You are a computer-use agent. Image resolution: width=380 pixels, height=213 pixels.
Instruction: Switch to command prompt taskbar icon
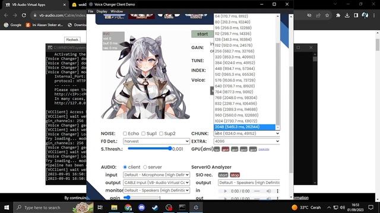[182, 208]
